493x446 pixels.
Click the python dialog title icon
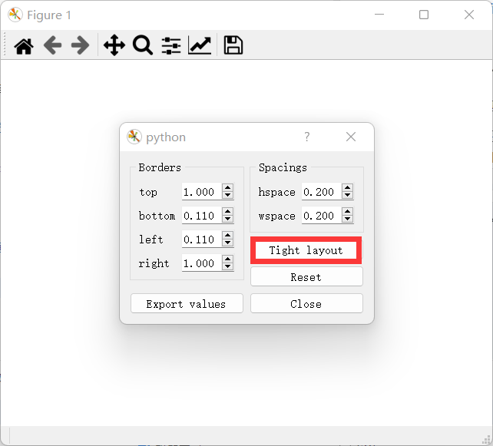pyautogui.click(x=134, y=137)
